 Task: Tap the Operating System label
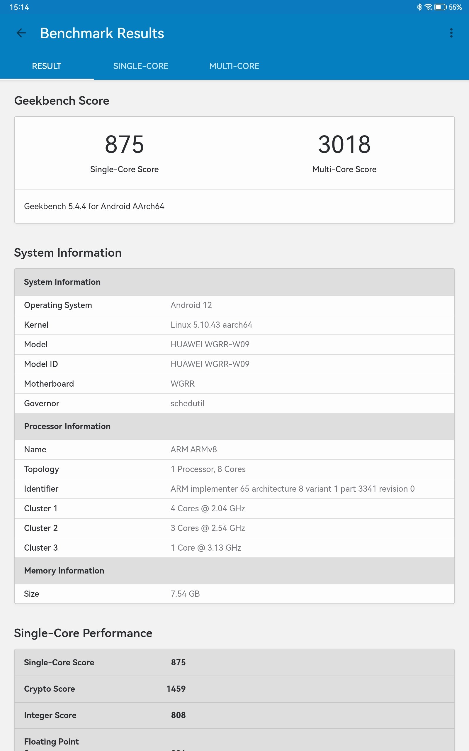pyautogui.click(x=58, y=305)
